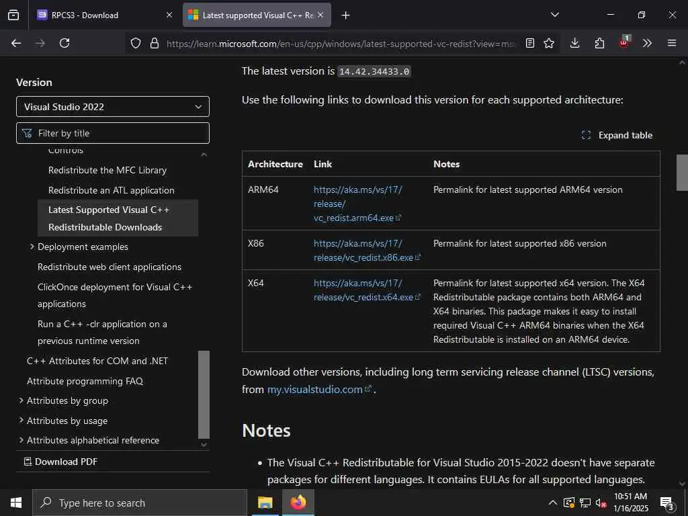The height and width of the screenshot is (516, 688).
Task: Open Redistribute web client applications
Action: (x=110, y=267)
